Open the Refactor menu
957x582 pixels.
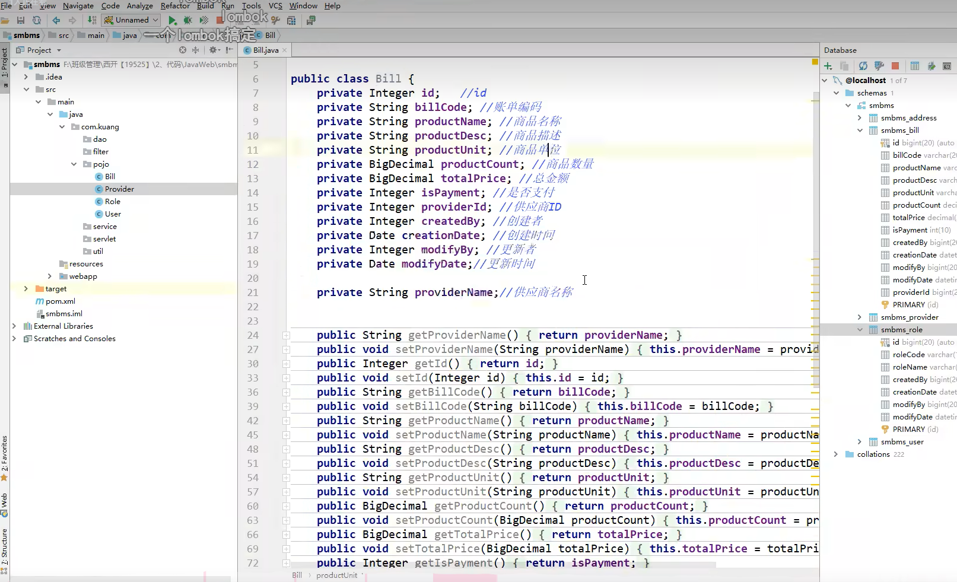175,5
